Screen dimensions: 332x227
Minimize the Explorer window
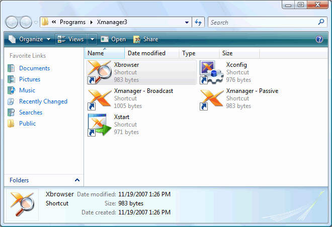pos(288,5)
